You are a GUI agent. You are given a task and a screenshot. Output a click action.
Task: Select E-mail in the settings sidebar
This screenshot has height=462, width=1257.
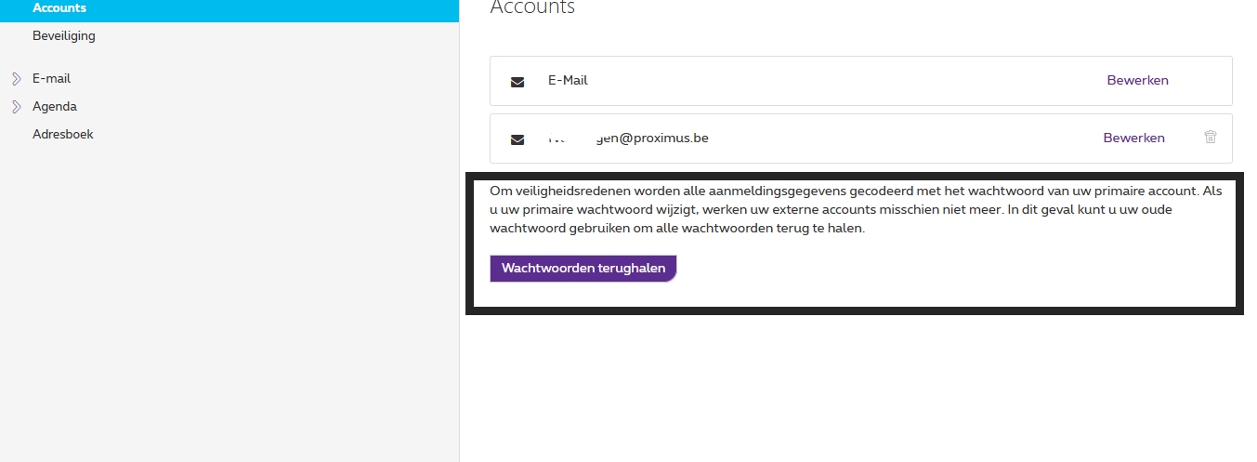coord(51,79)
